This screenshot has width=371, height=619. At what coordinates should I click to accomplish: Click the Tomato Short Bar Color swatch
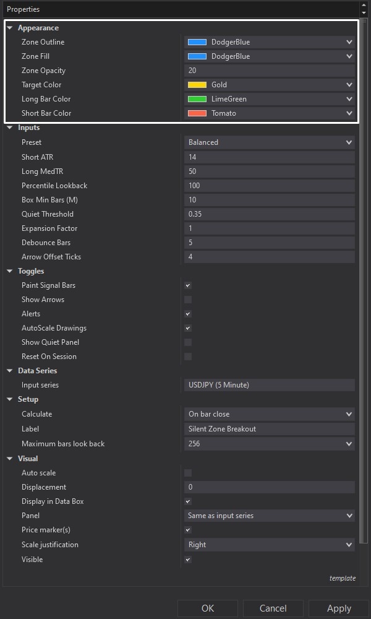(197, 113)
